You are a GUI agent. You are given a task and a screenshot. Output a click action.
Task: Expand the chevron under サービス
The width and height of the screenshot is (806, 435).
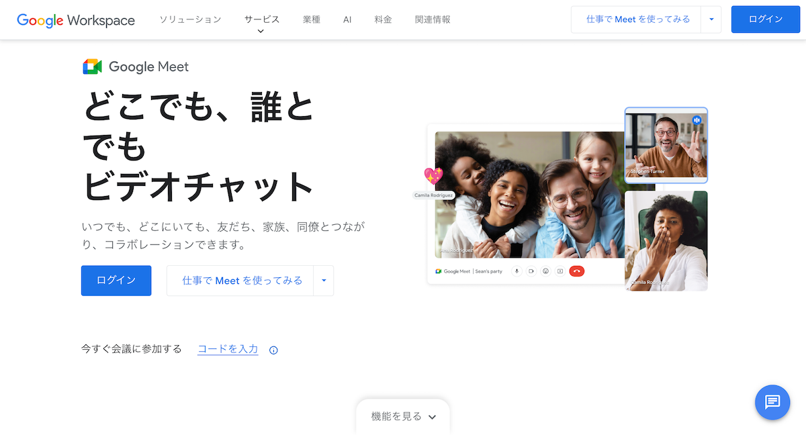coord(261,31)
